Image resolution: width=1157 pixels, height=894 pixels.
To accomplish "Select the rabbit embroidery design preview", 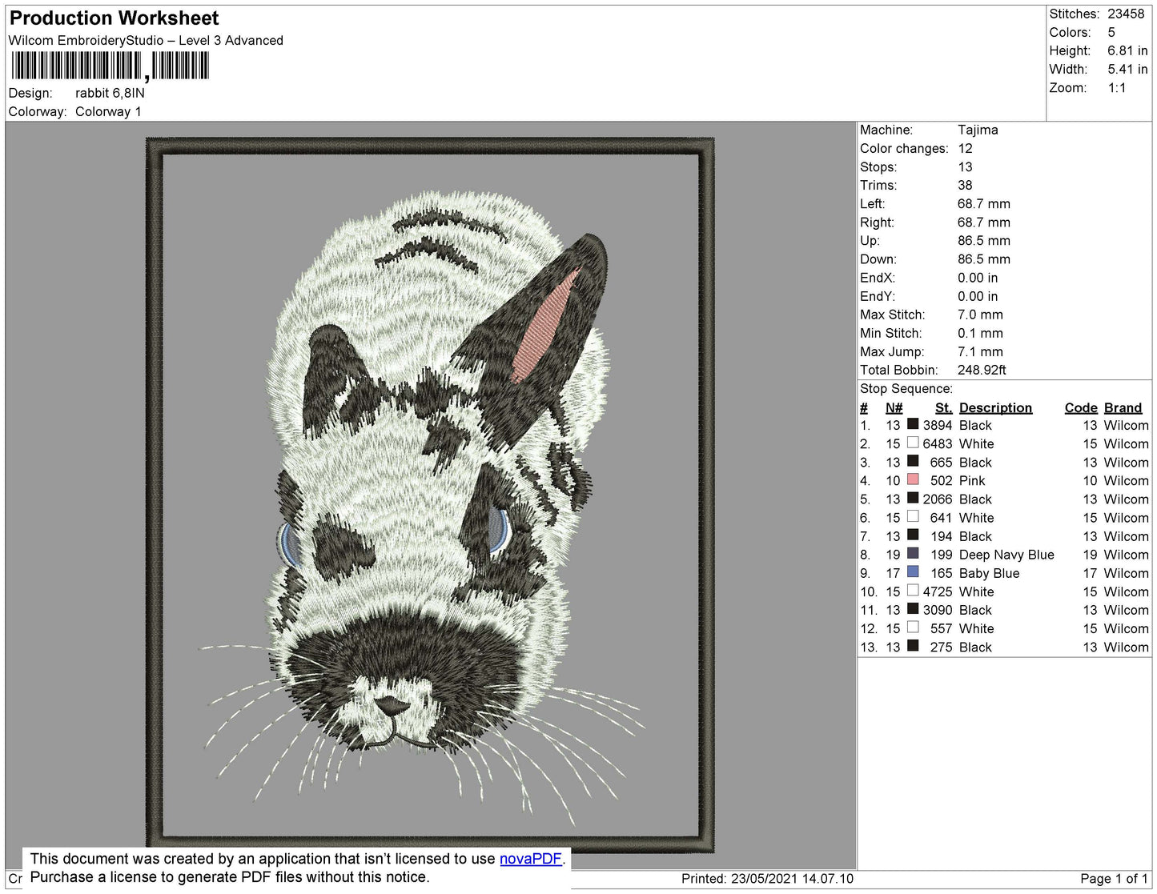I will click(430, 495).
